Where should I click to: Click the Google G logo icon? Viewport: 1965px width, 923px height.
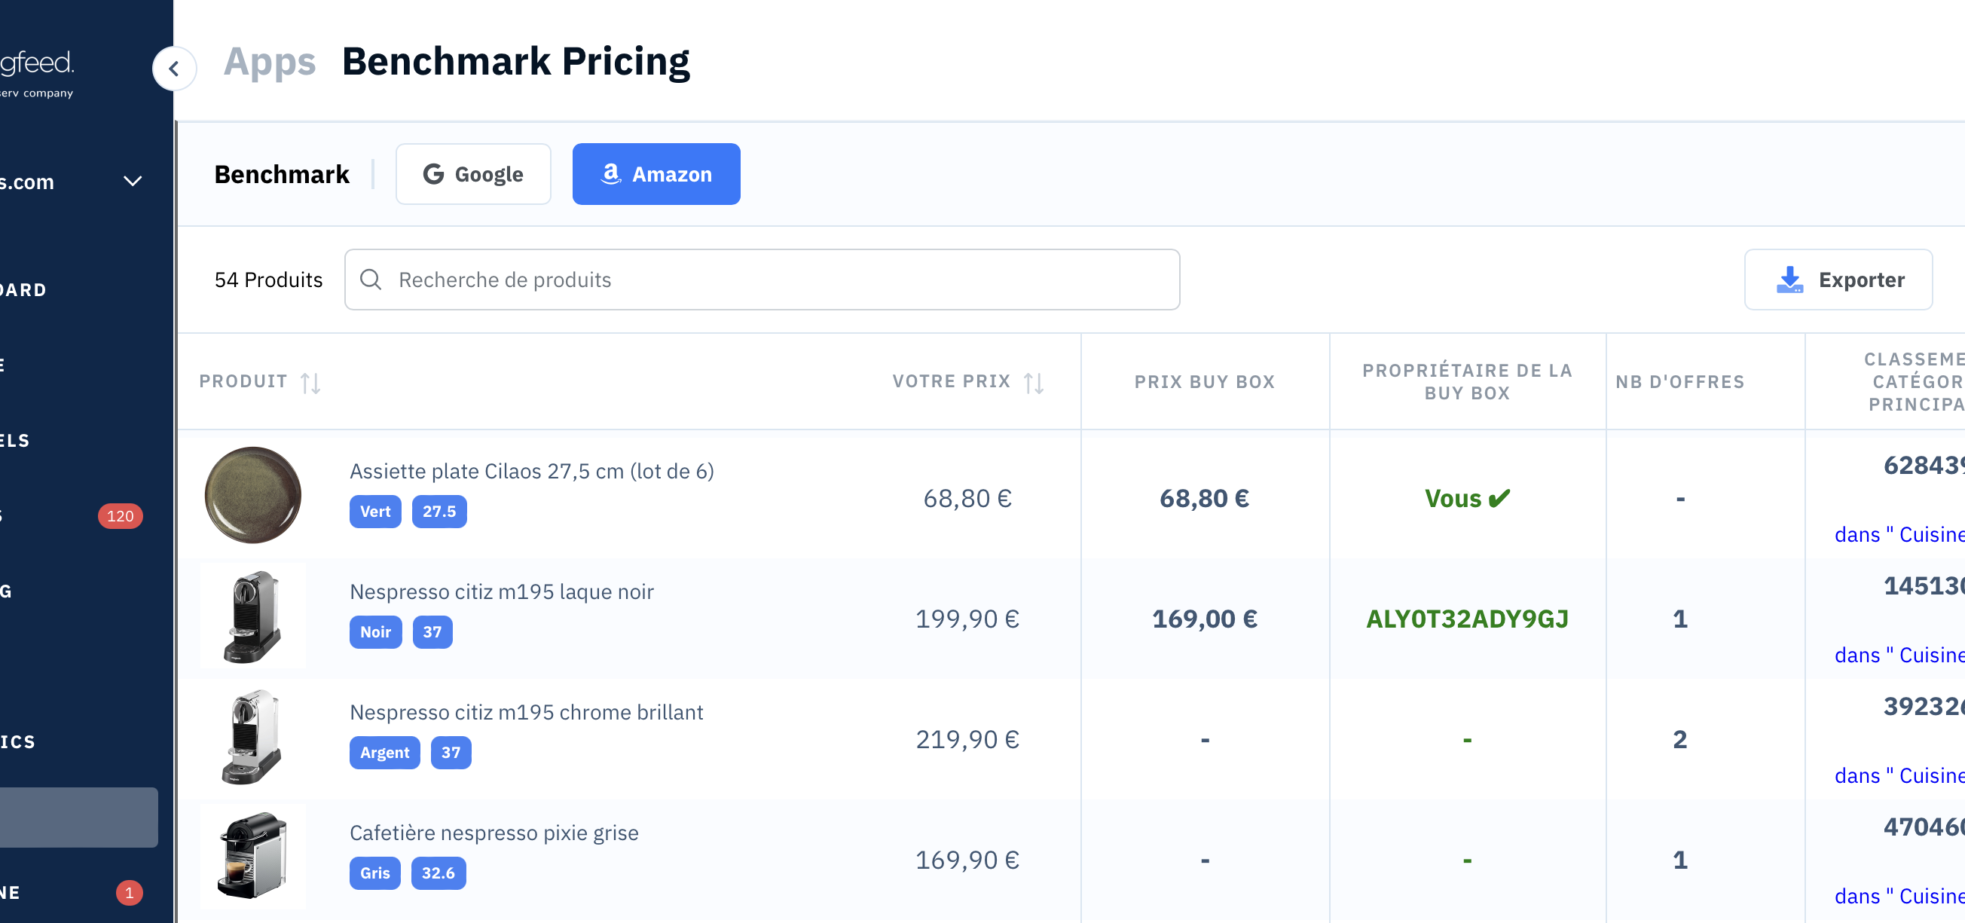click(x=433, y=174)
